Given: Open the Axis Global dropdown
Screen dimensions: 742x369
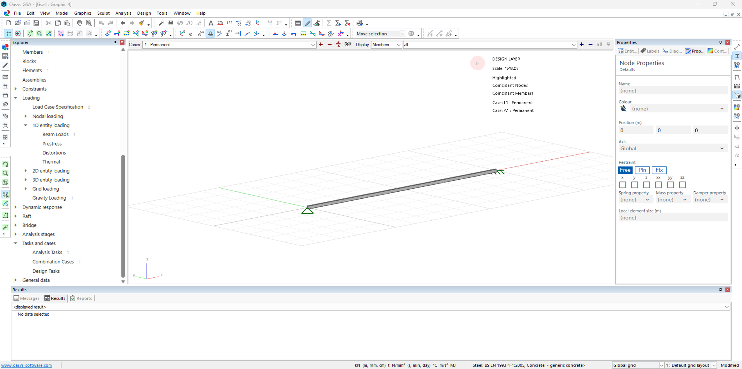Looking at the screenshot, I should pos(673,149).
